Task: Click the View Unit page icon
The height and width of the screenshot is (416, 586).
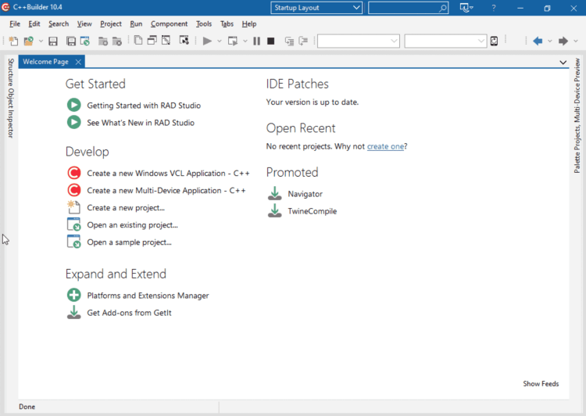Action: pos(138,41)
